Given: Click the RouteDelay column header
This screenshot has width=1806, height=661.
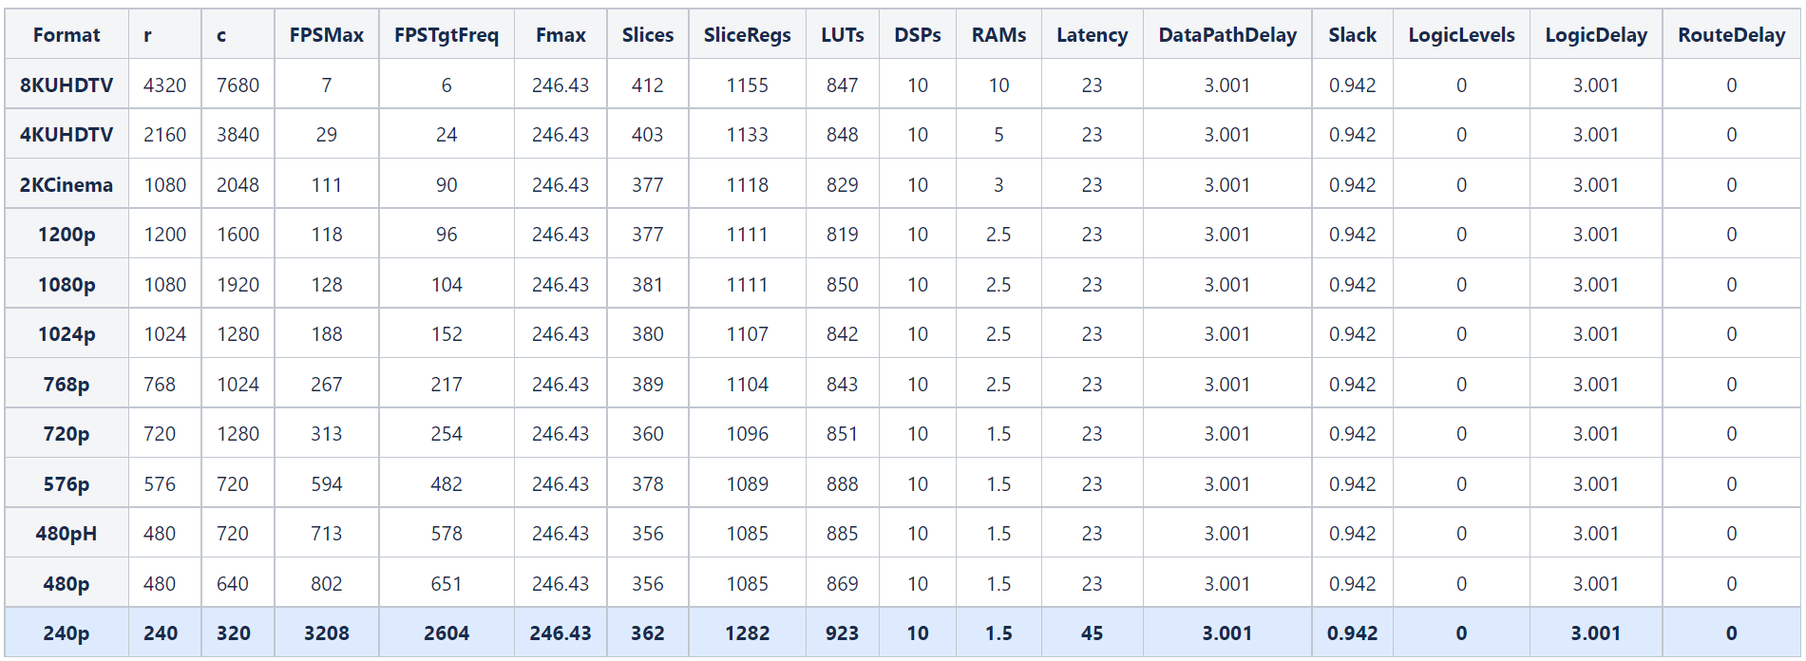Looking at the screenshot, I should [1731, 35].
